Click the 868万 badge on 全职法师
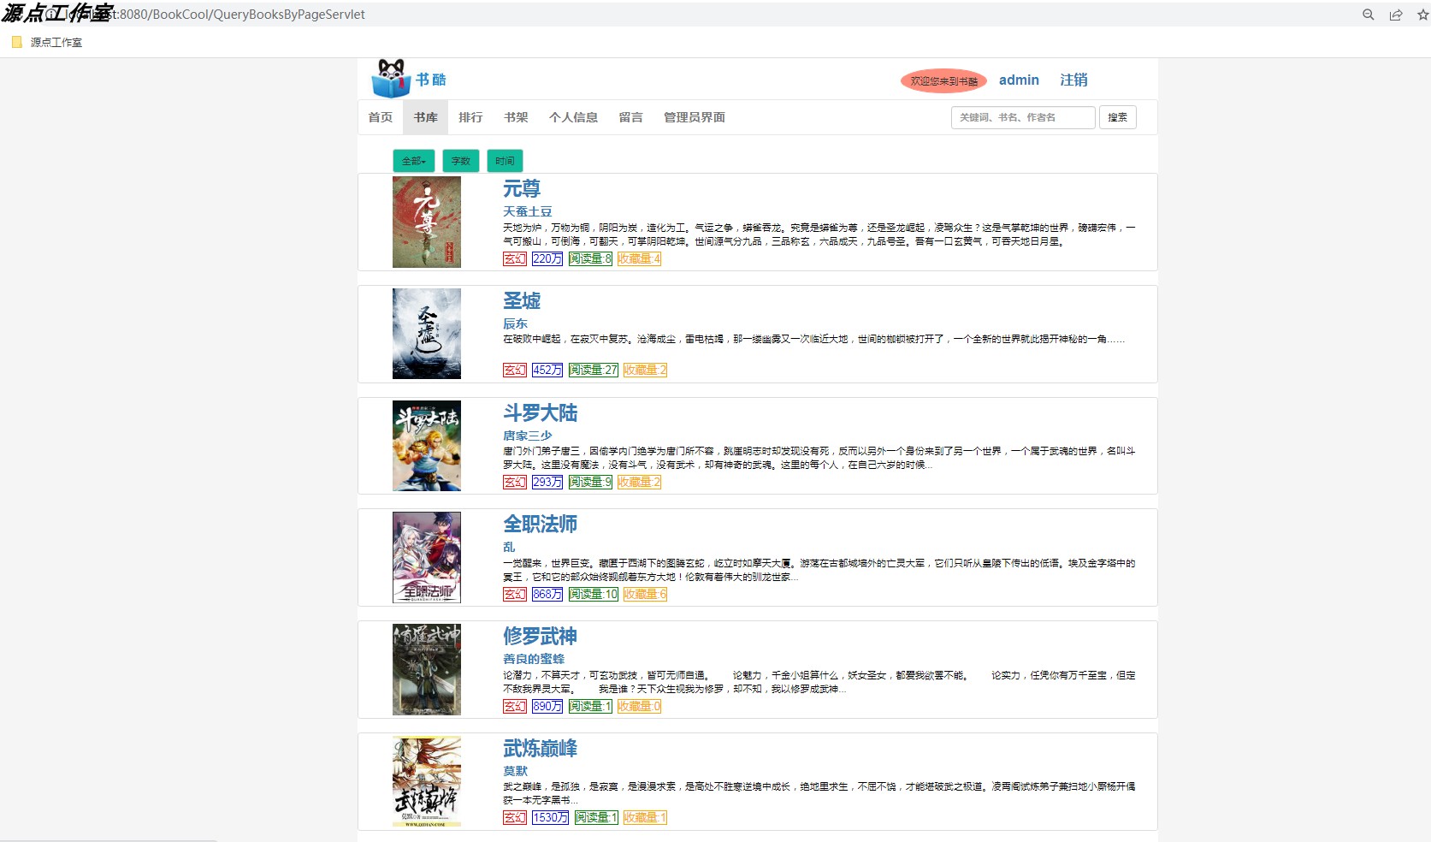 point(546,595)
